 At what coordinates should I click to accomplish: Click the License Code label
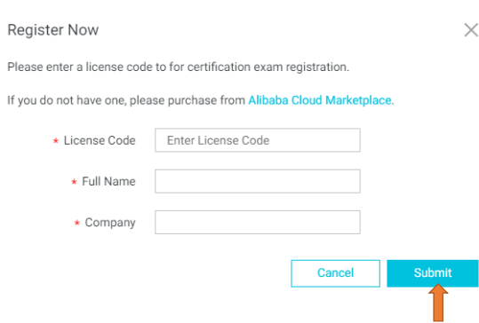100,140
